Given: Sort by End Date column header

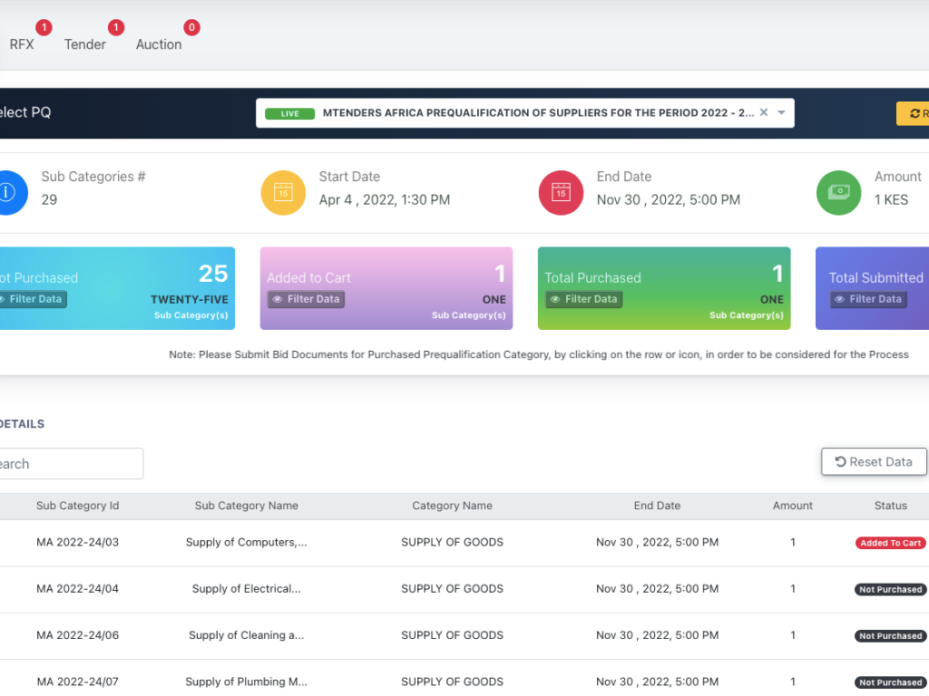Looking at the screenshot, I should [657, 506].
